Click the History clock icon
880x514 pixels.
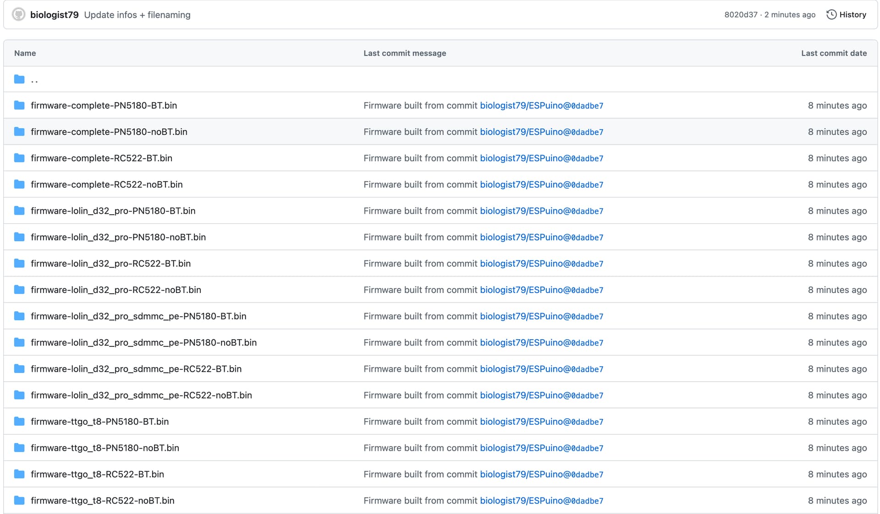click(x=831, y=15)
